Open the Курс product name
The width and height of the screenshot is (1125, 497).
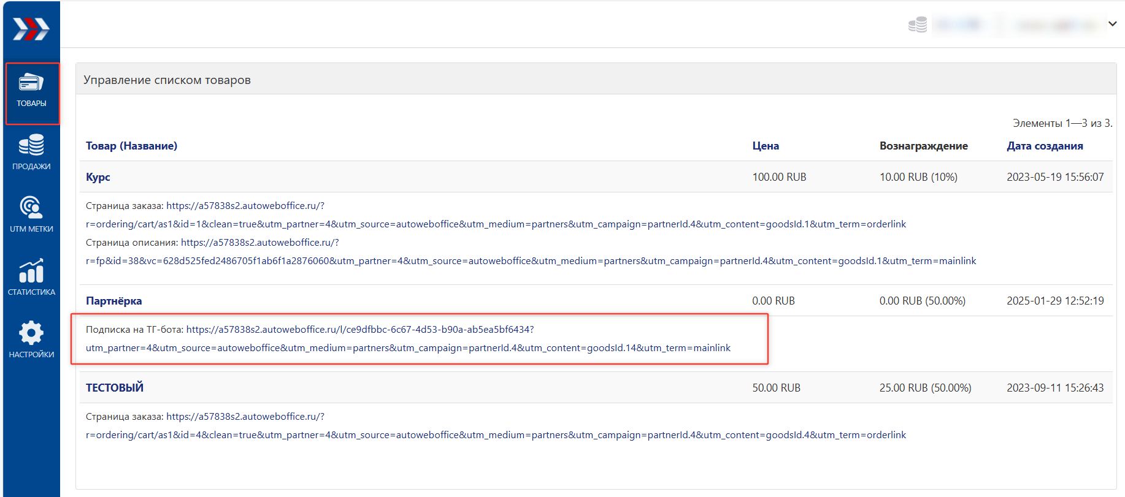coord(98,177)
